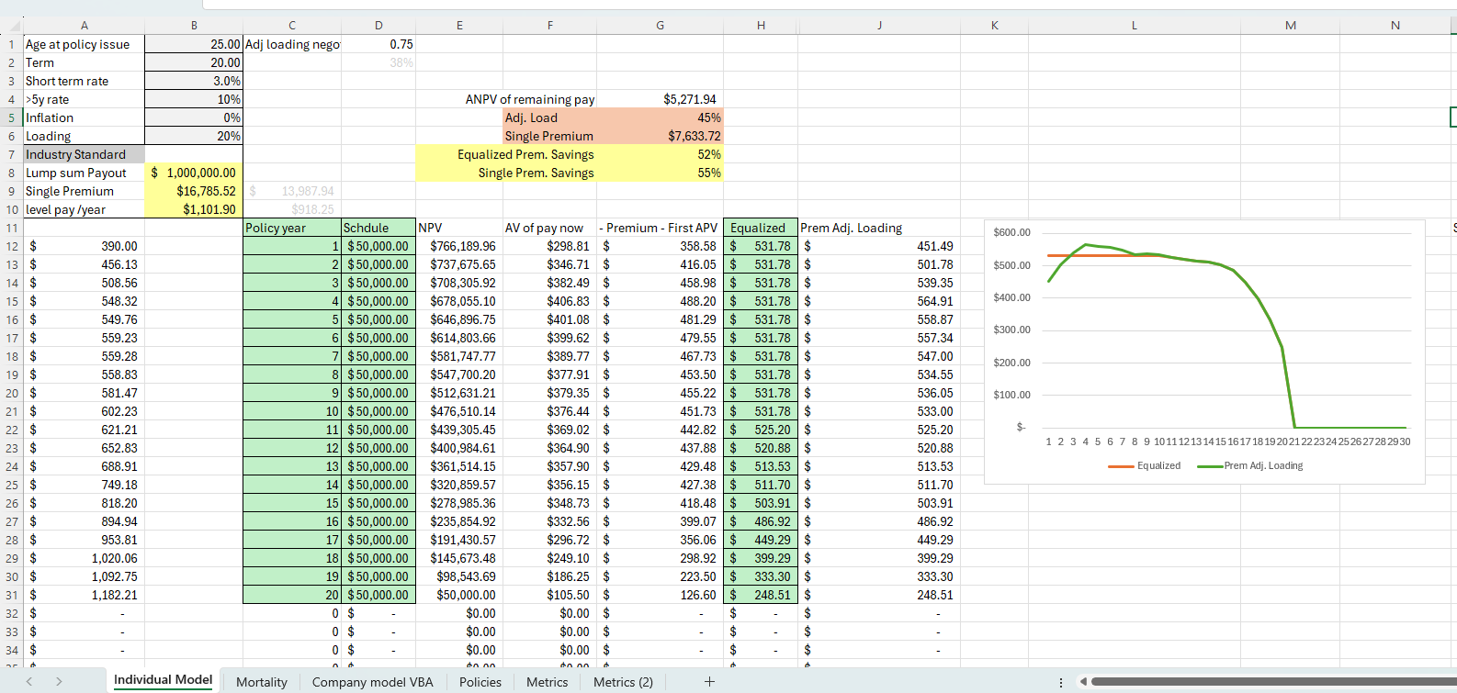Click the next sheet navigation arrow

(59, 681)
